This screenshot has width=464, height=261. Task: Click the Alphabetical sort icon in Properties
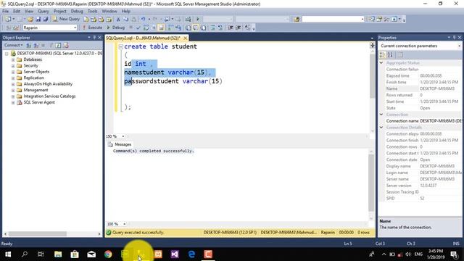(390, 55)
